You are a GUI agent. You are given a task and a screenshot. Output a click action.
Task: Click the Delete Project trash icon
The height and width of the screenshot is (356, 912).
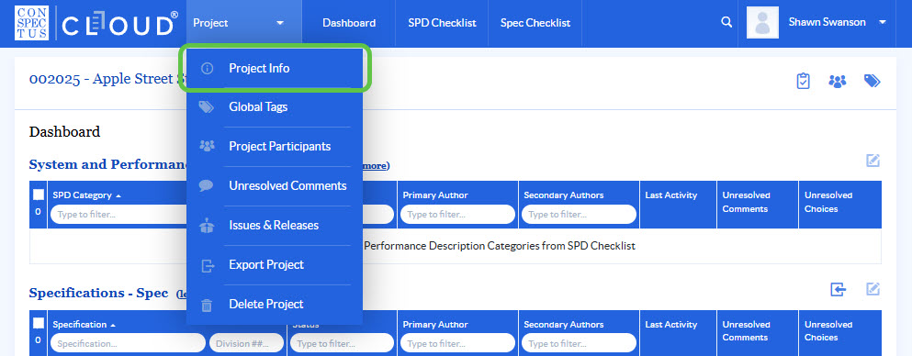click(207, 305)
